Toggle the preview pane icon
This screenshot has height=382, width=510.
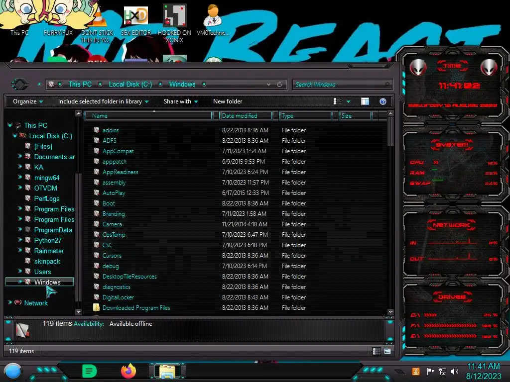(365, 101)
